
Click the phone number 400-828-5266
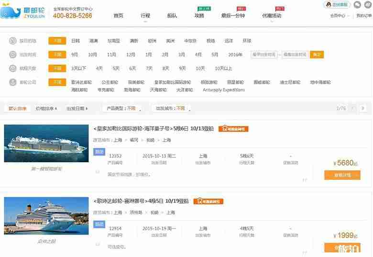pyautogui.click(x=72, y=16)
